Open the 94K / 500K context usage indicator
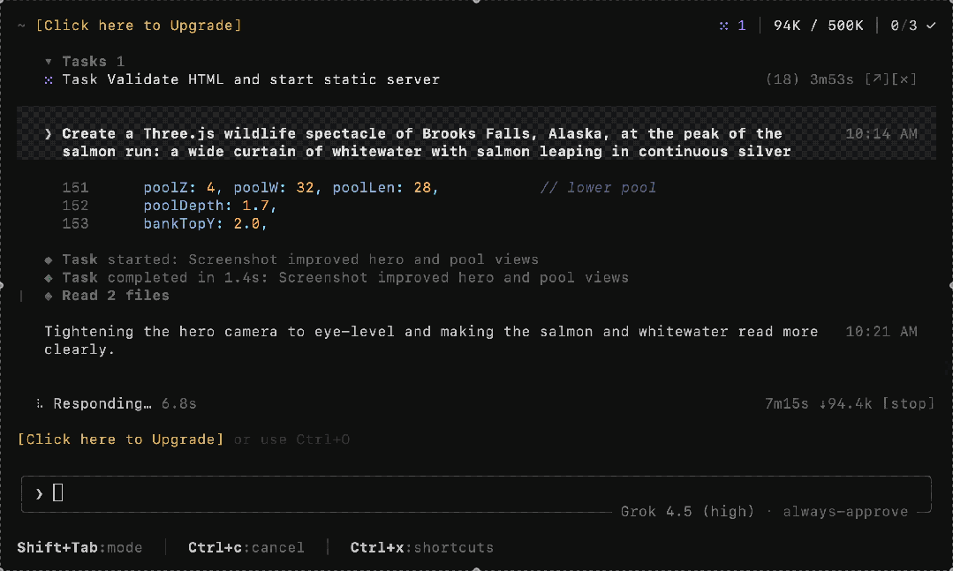Image resolution: width=953 pixels, height=571 pixels. (818, 26)
